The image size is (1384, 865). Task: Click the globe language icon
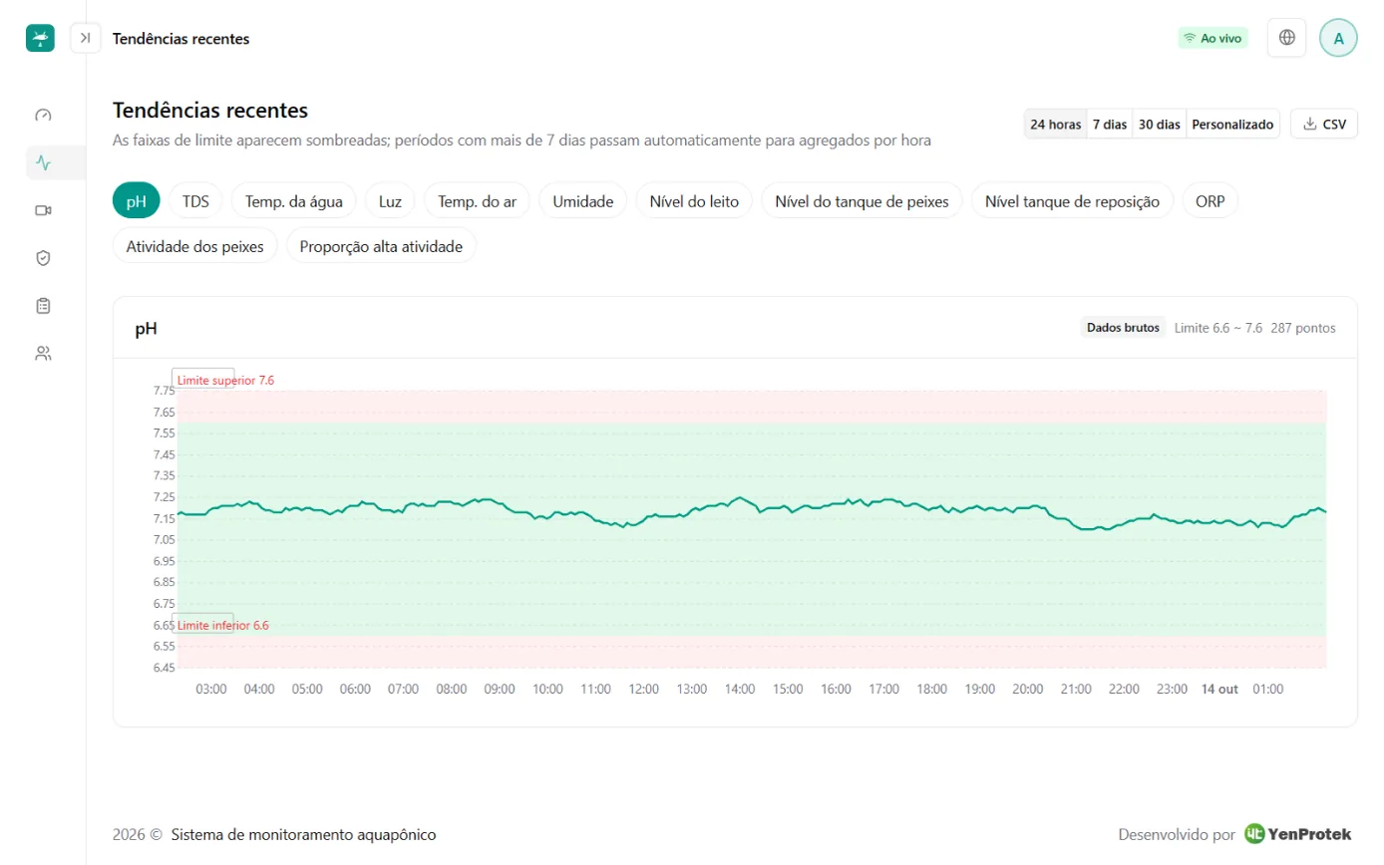(1287, 38)
